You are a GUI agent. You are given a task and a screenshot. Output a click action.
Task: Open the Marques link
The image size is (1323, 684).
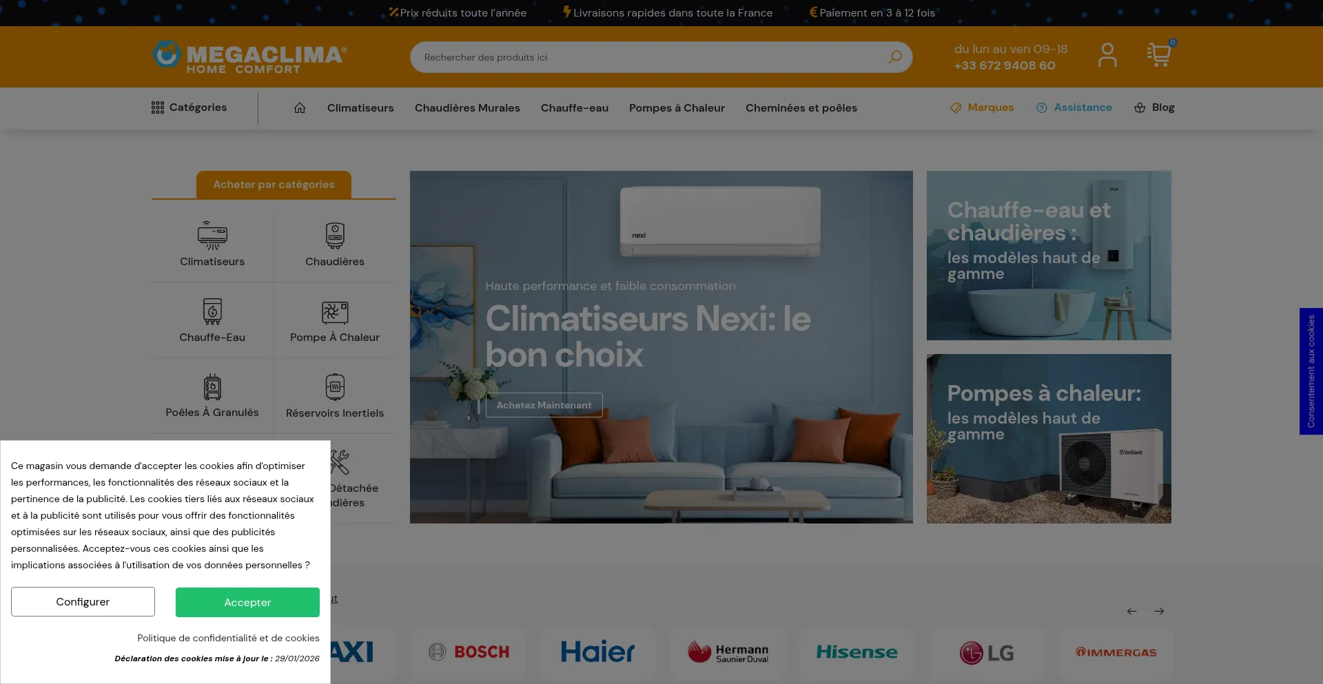[982, 107]
